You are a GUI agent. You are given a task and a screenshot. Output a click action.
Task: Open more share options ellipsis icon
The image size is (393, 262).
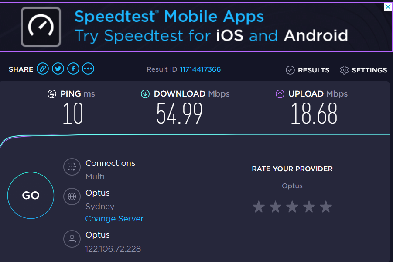click(x=88, y=69)
